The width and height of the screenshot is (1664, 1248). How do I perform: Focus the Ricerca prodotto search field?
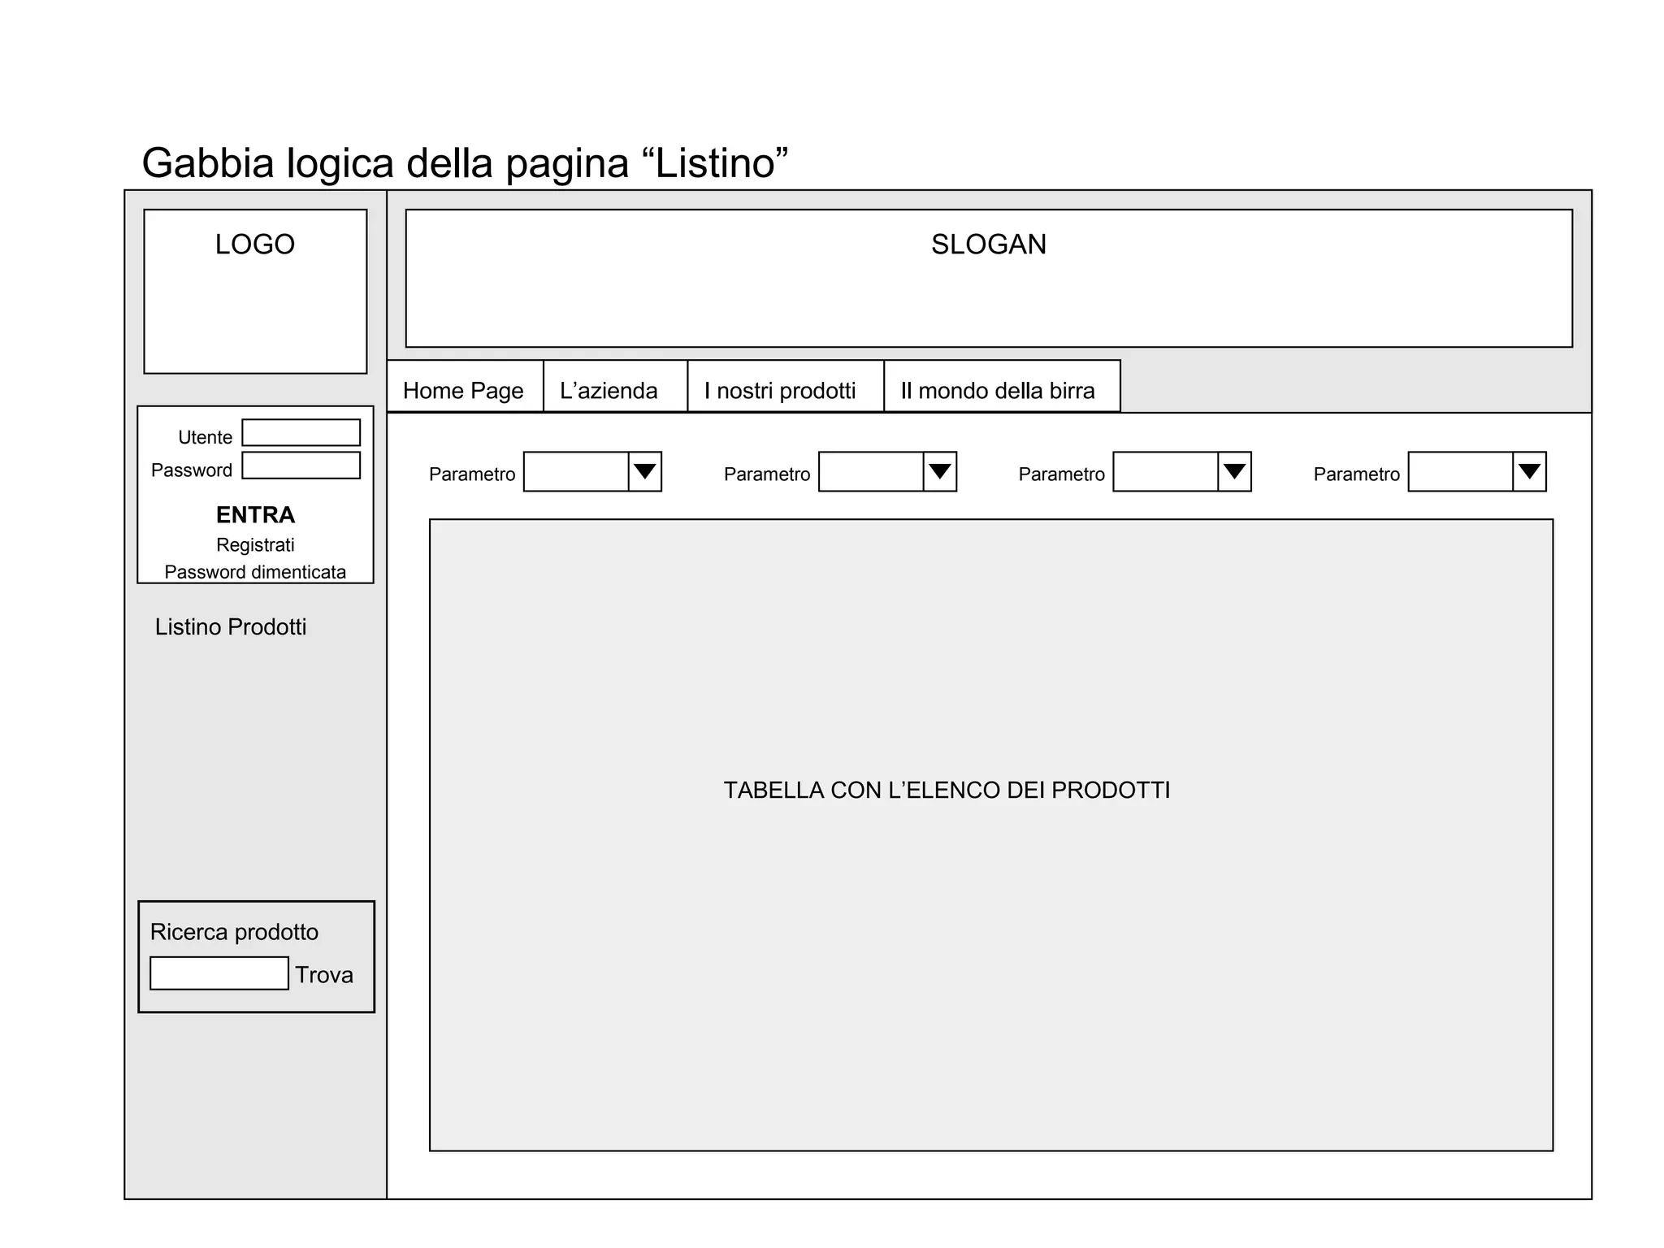(219, 973)
